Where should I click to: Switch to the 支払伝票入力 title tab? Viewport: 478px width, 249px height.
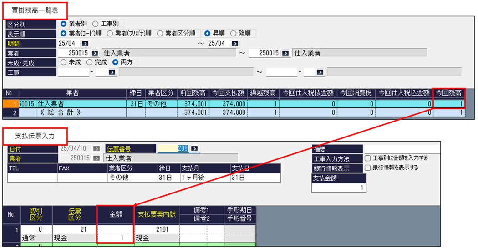coord(36,136)
